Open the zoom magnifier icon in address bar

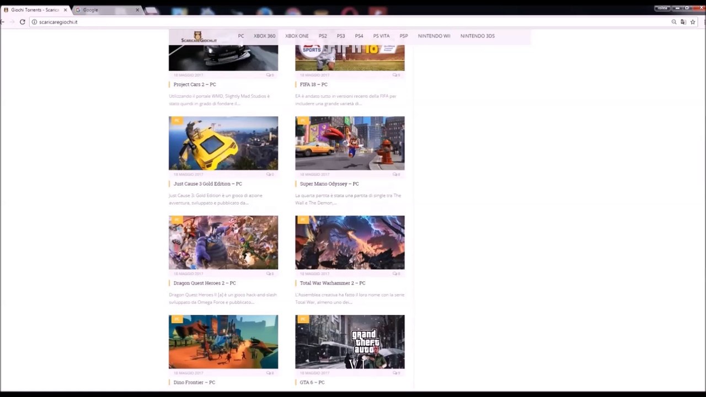click(674, 22)
